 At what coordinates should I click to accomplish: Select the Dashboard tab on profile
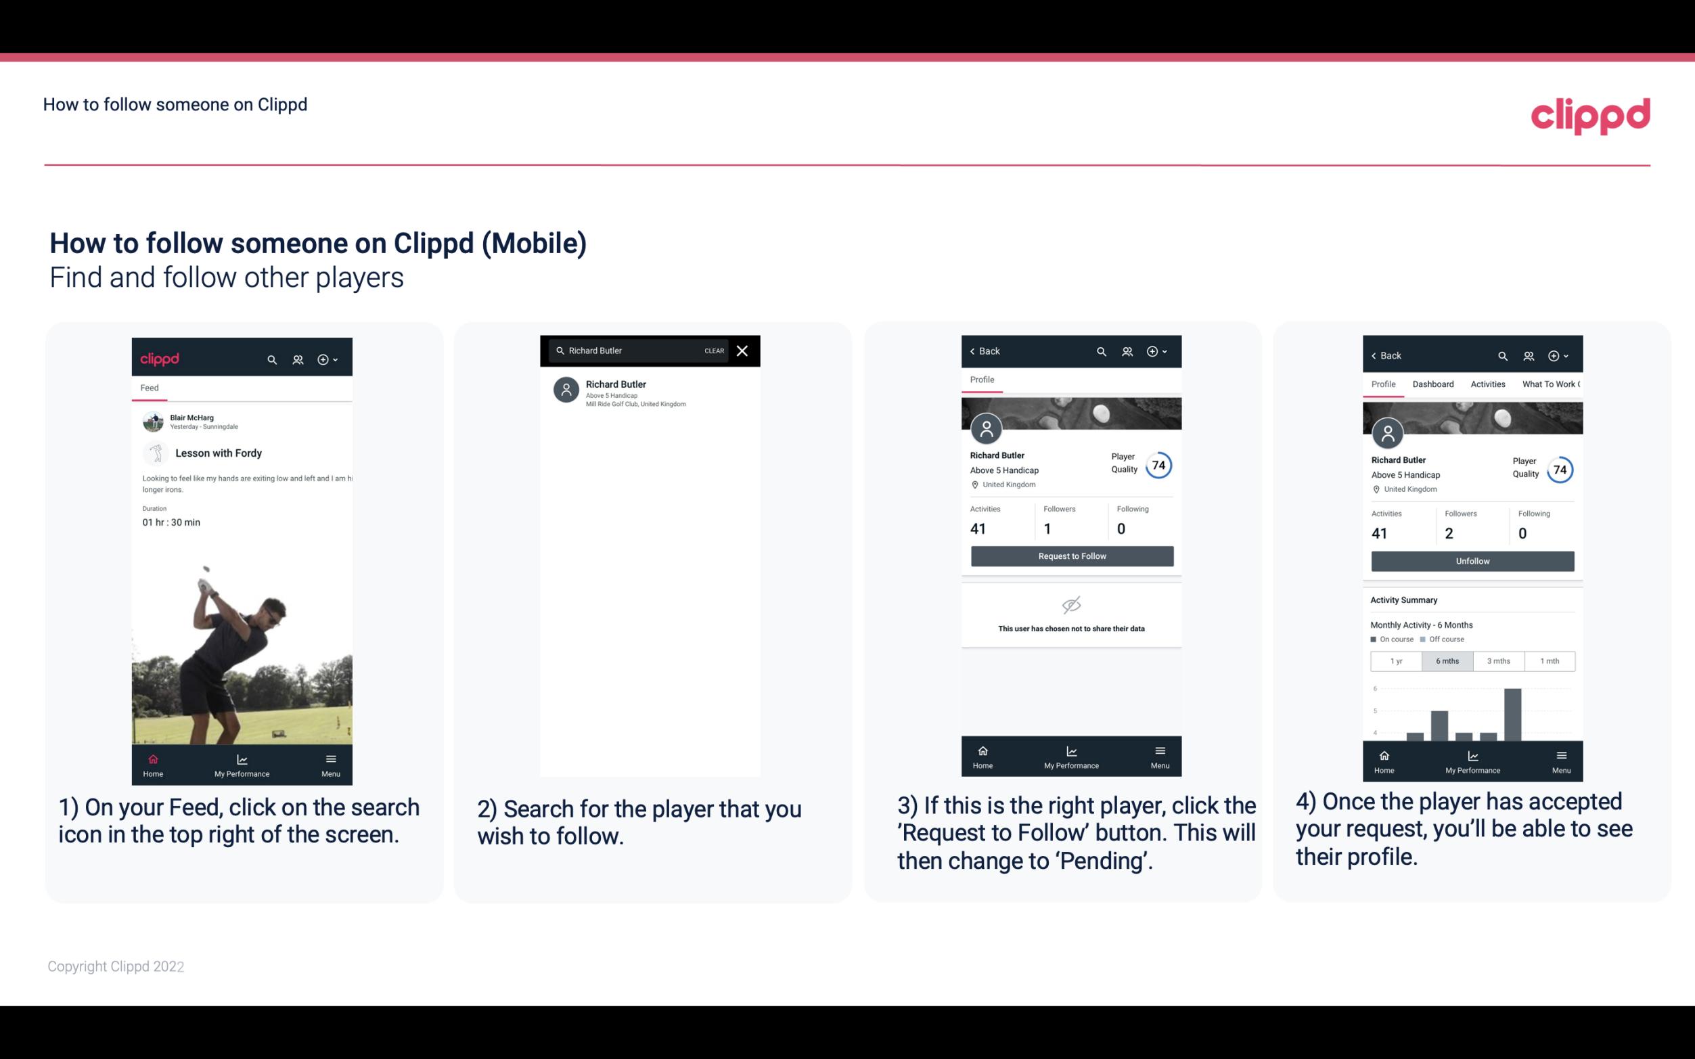[x=1434, y=383]
